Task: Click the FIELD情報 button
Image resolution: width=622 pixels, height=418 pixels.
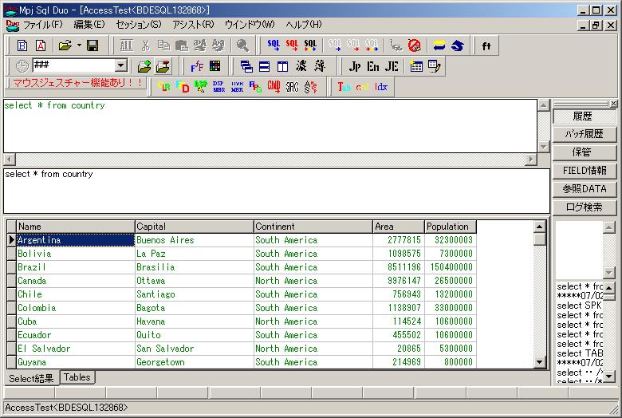Action: (584, 171)
